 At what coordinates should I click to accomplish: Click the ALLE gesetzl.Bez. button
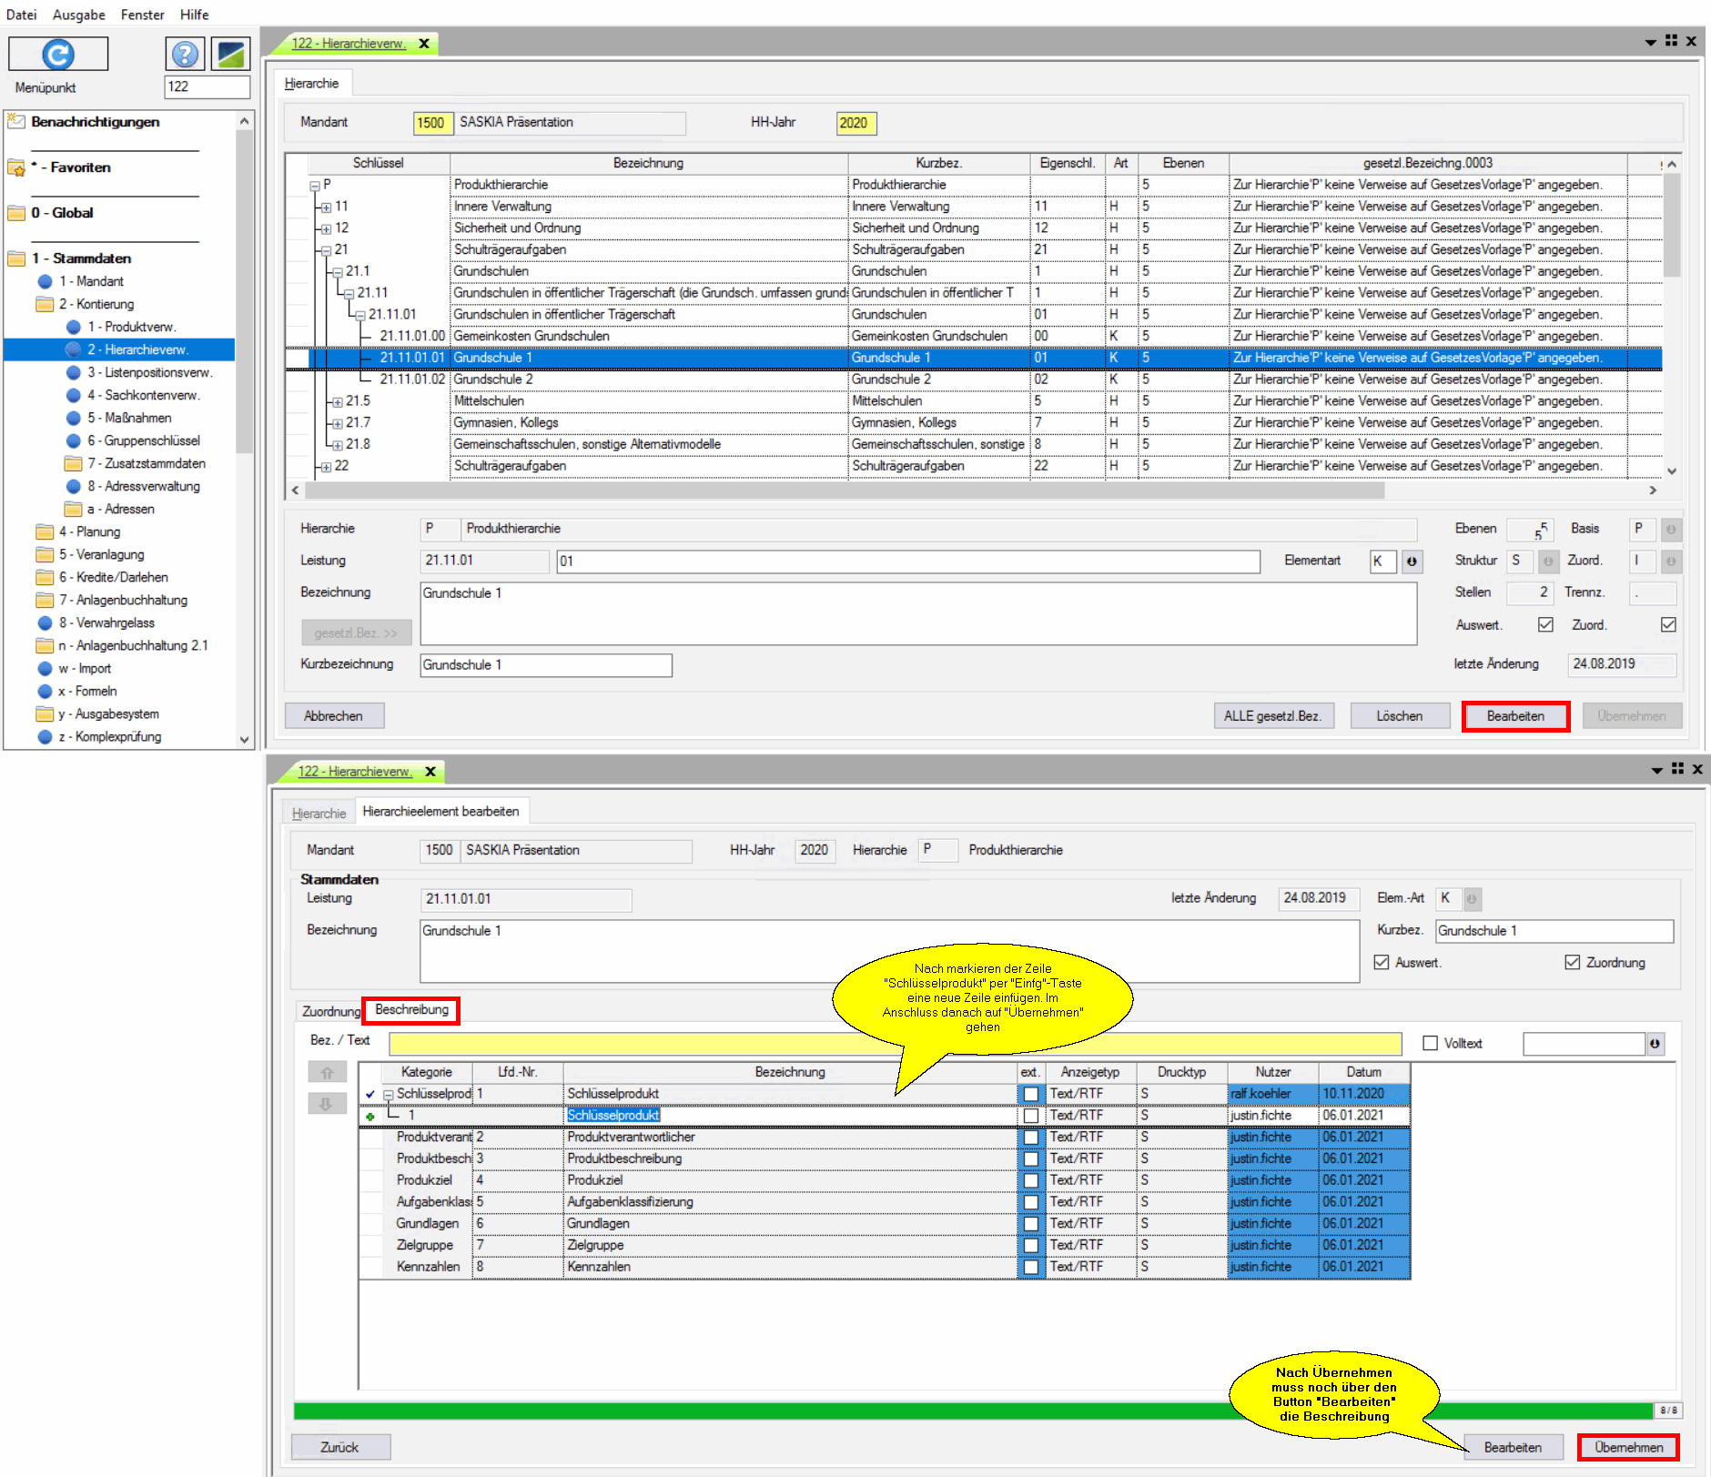[1272, 716]
